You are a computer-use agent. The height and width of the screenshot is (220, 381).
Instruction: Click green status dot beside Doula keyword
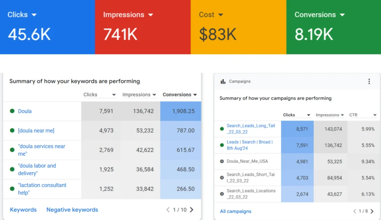12,111
